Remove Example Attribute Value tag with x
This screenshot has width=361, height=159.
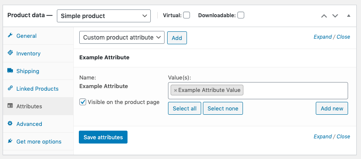tap(175, 90)
